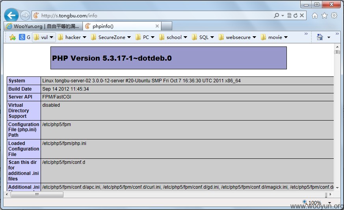Screen dimensions: 344x210
Task: Close the phpinfo() tab
Action: pyautogui.click(x=157, y=26)
